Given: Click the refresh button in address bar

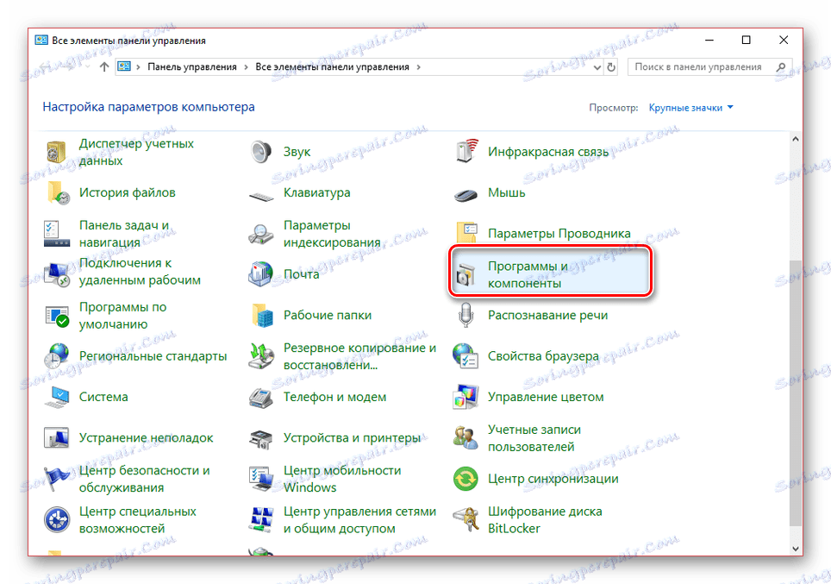Looking at the screenshot, I should tap(611, 67).
